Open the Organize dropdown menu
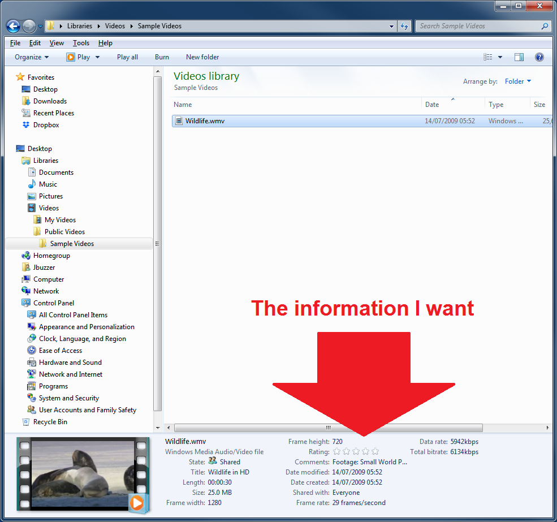Viewport: 557px width, 522px height. (x=32, y=57)
